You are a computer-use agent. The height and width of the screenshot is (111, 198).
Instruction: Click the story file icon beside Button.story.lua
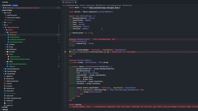[8, 57]
